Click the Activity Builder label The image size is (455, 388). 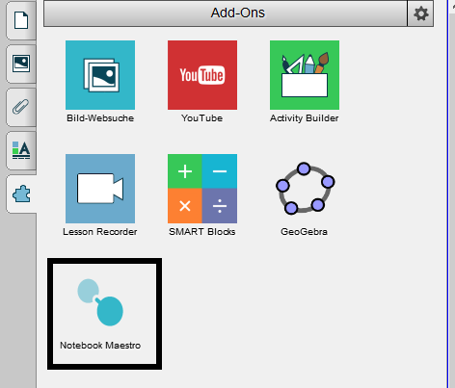click(305, 118)
